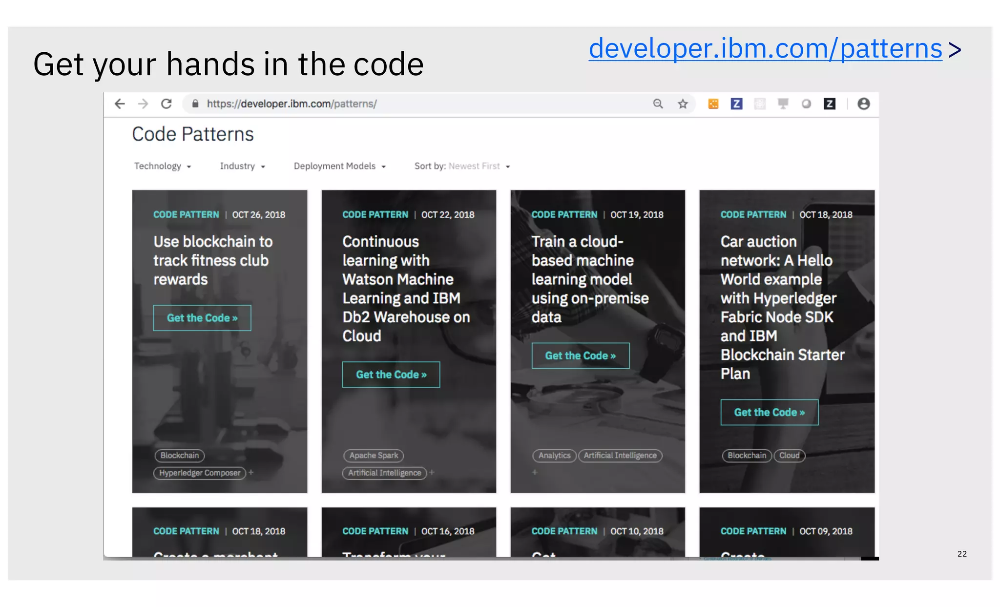Expand more tags plus on Continuous learning card
Image resolution: width=1000 pixels, height=607 pixels.
click(x=432, y=472)
